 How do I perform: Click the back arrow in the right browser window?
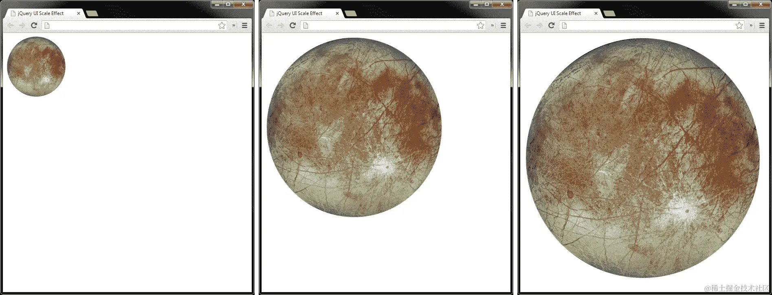point(528,25)
